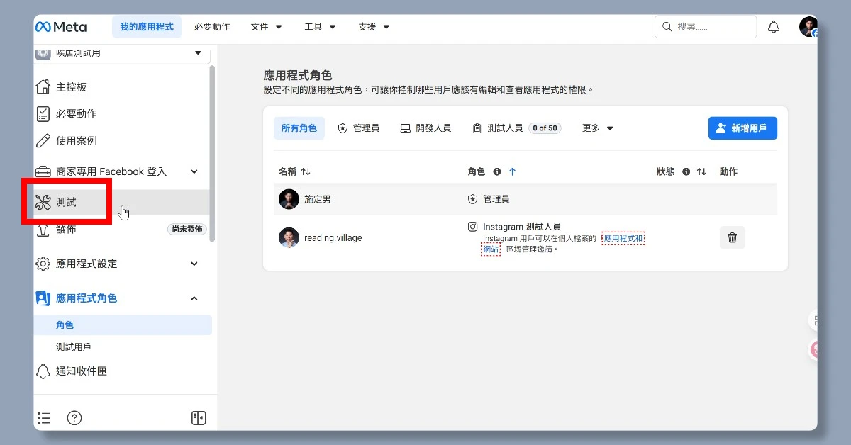Open the app selector dropdown in sidebar
Viewport: 851px width, 445px height.
click(x=121, y=53)
